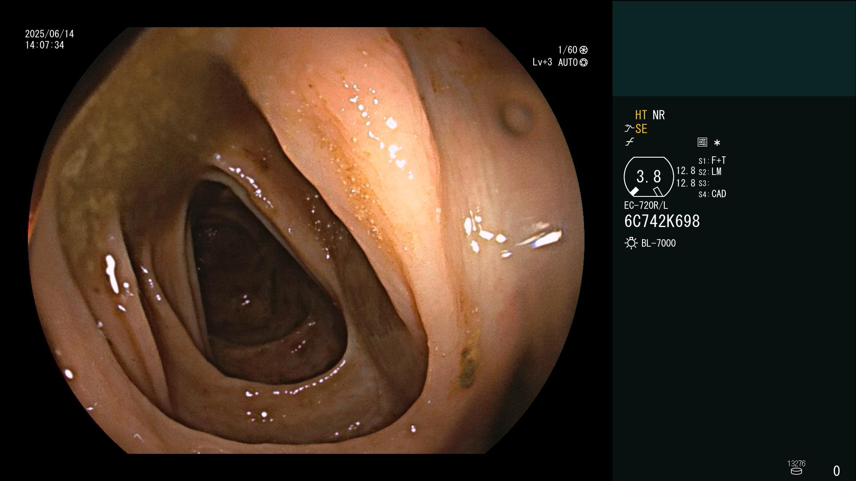856x481 pixels.
Task: Click the lower 12.8 diameter value
Action: click(686, 183)
